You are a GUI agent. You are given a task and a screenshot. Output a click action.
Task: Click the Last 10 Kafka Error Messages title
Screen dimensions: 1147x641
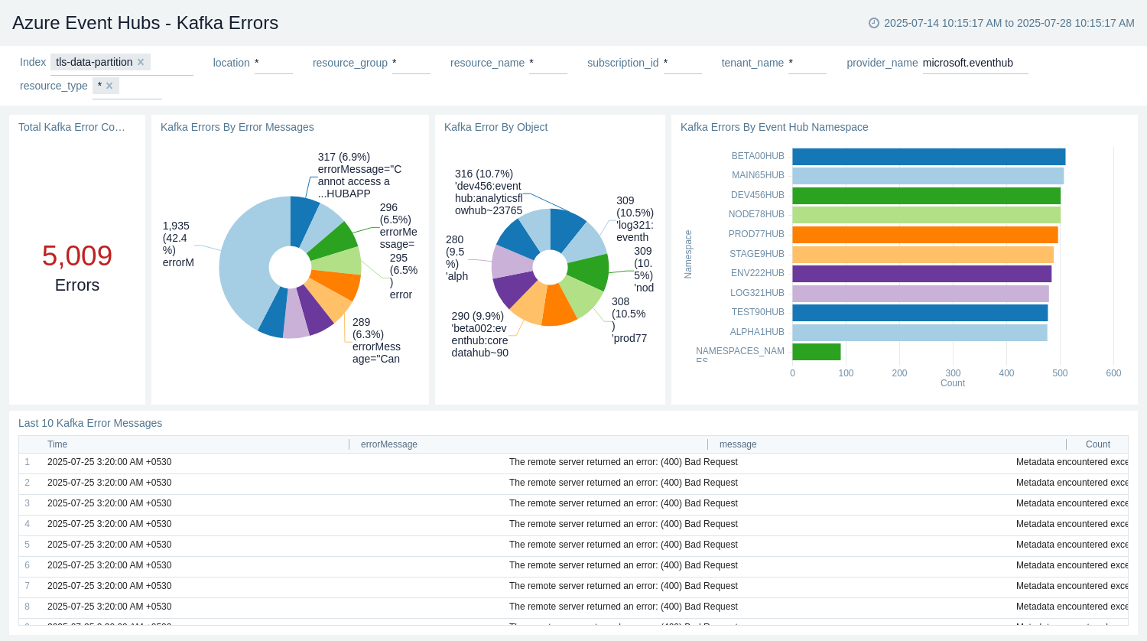tap(90, 423)
